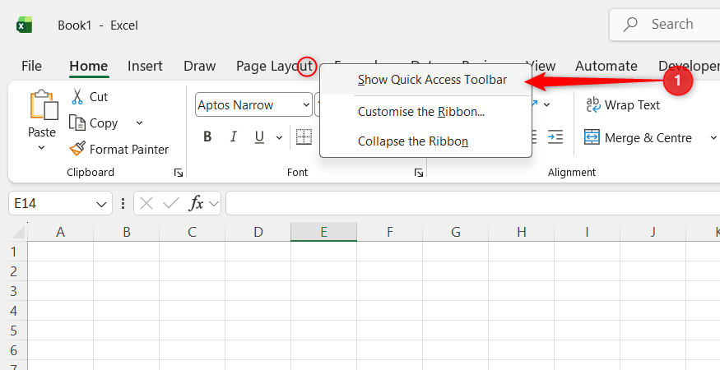Click the Search box
Viewport: 720px width, 370px height.
tap(665, 25)
